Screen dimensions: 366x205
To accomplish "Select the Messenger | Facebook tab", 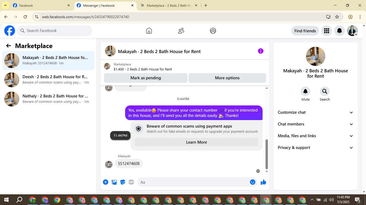I will pyautogui.click(x=105, y=5).
